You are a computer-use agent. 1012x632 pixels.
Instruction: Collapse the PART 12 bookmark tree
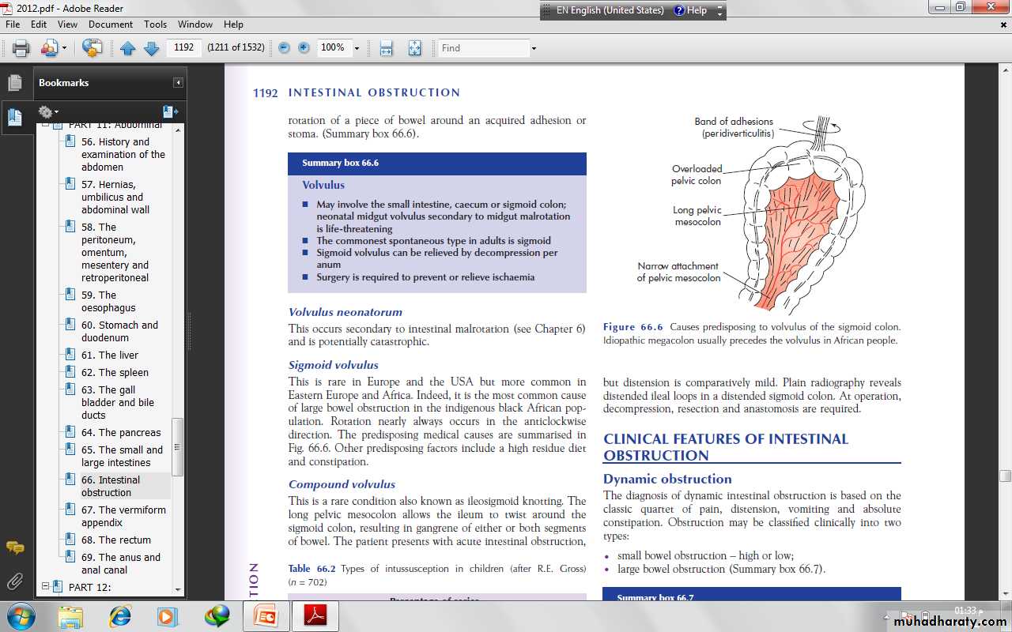point(46,587)
